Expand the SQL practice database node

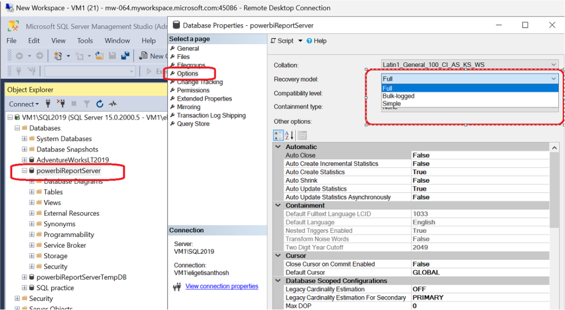[x=24, y=288]
